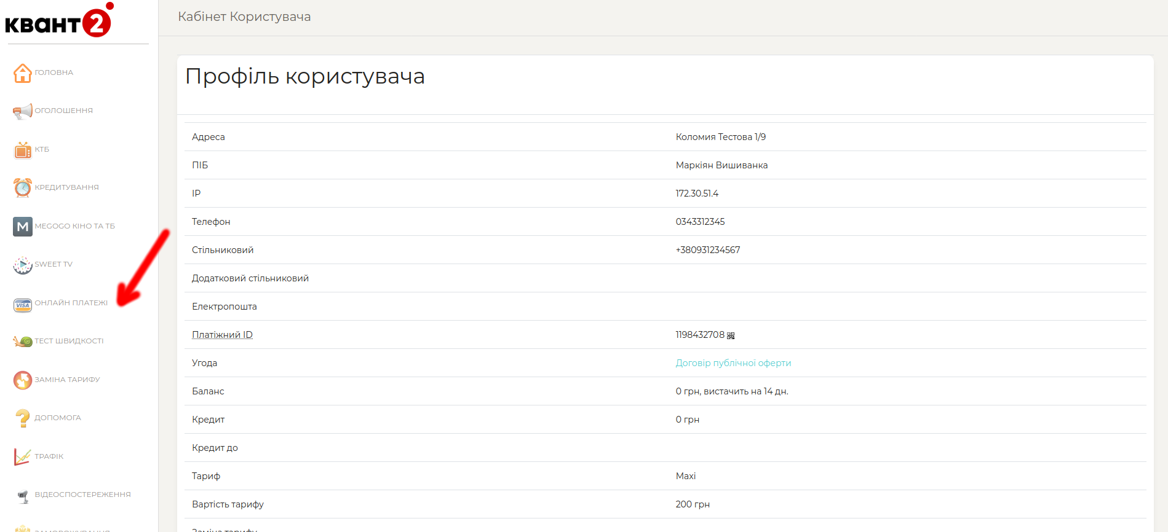Click the QR code icon beside payment ID
Viewport: 1168px width, 532px height.
[x=731, y=335]
